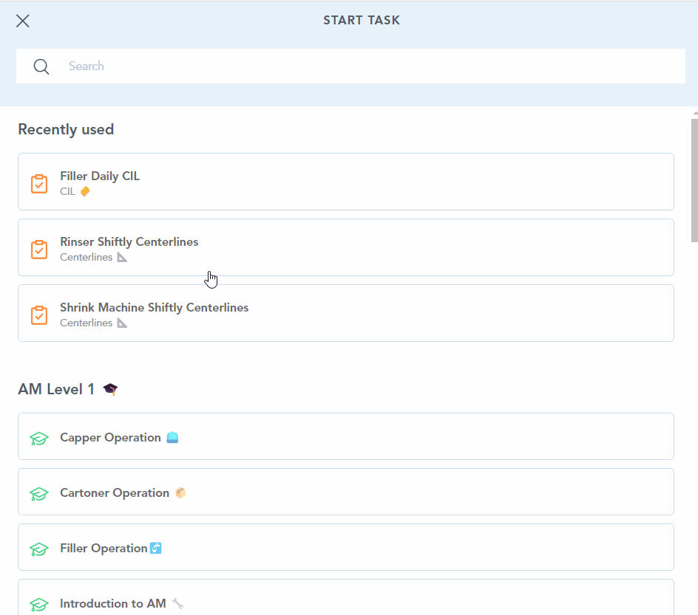Click the magnifying glass search icon

41,66
